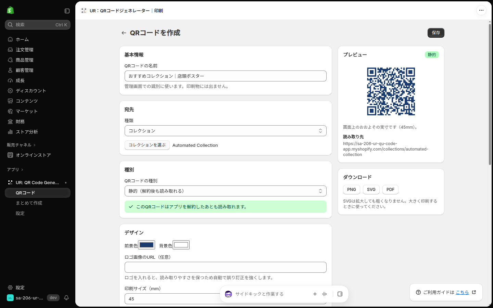
Task: Click the plus icon in Sidekick bar
Action: click(315, 294)
